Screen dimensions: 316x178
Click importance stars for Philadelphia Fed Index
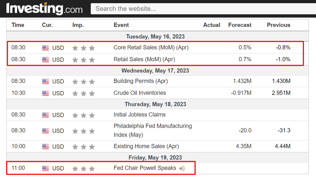pos(83,131)
